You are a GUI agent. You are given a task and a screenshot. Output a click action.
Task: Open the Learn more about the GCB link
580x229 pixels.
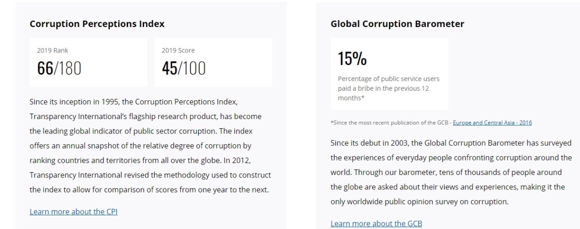[376, 224]
